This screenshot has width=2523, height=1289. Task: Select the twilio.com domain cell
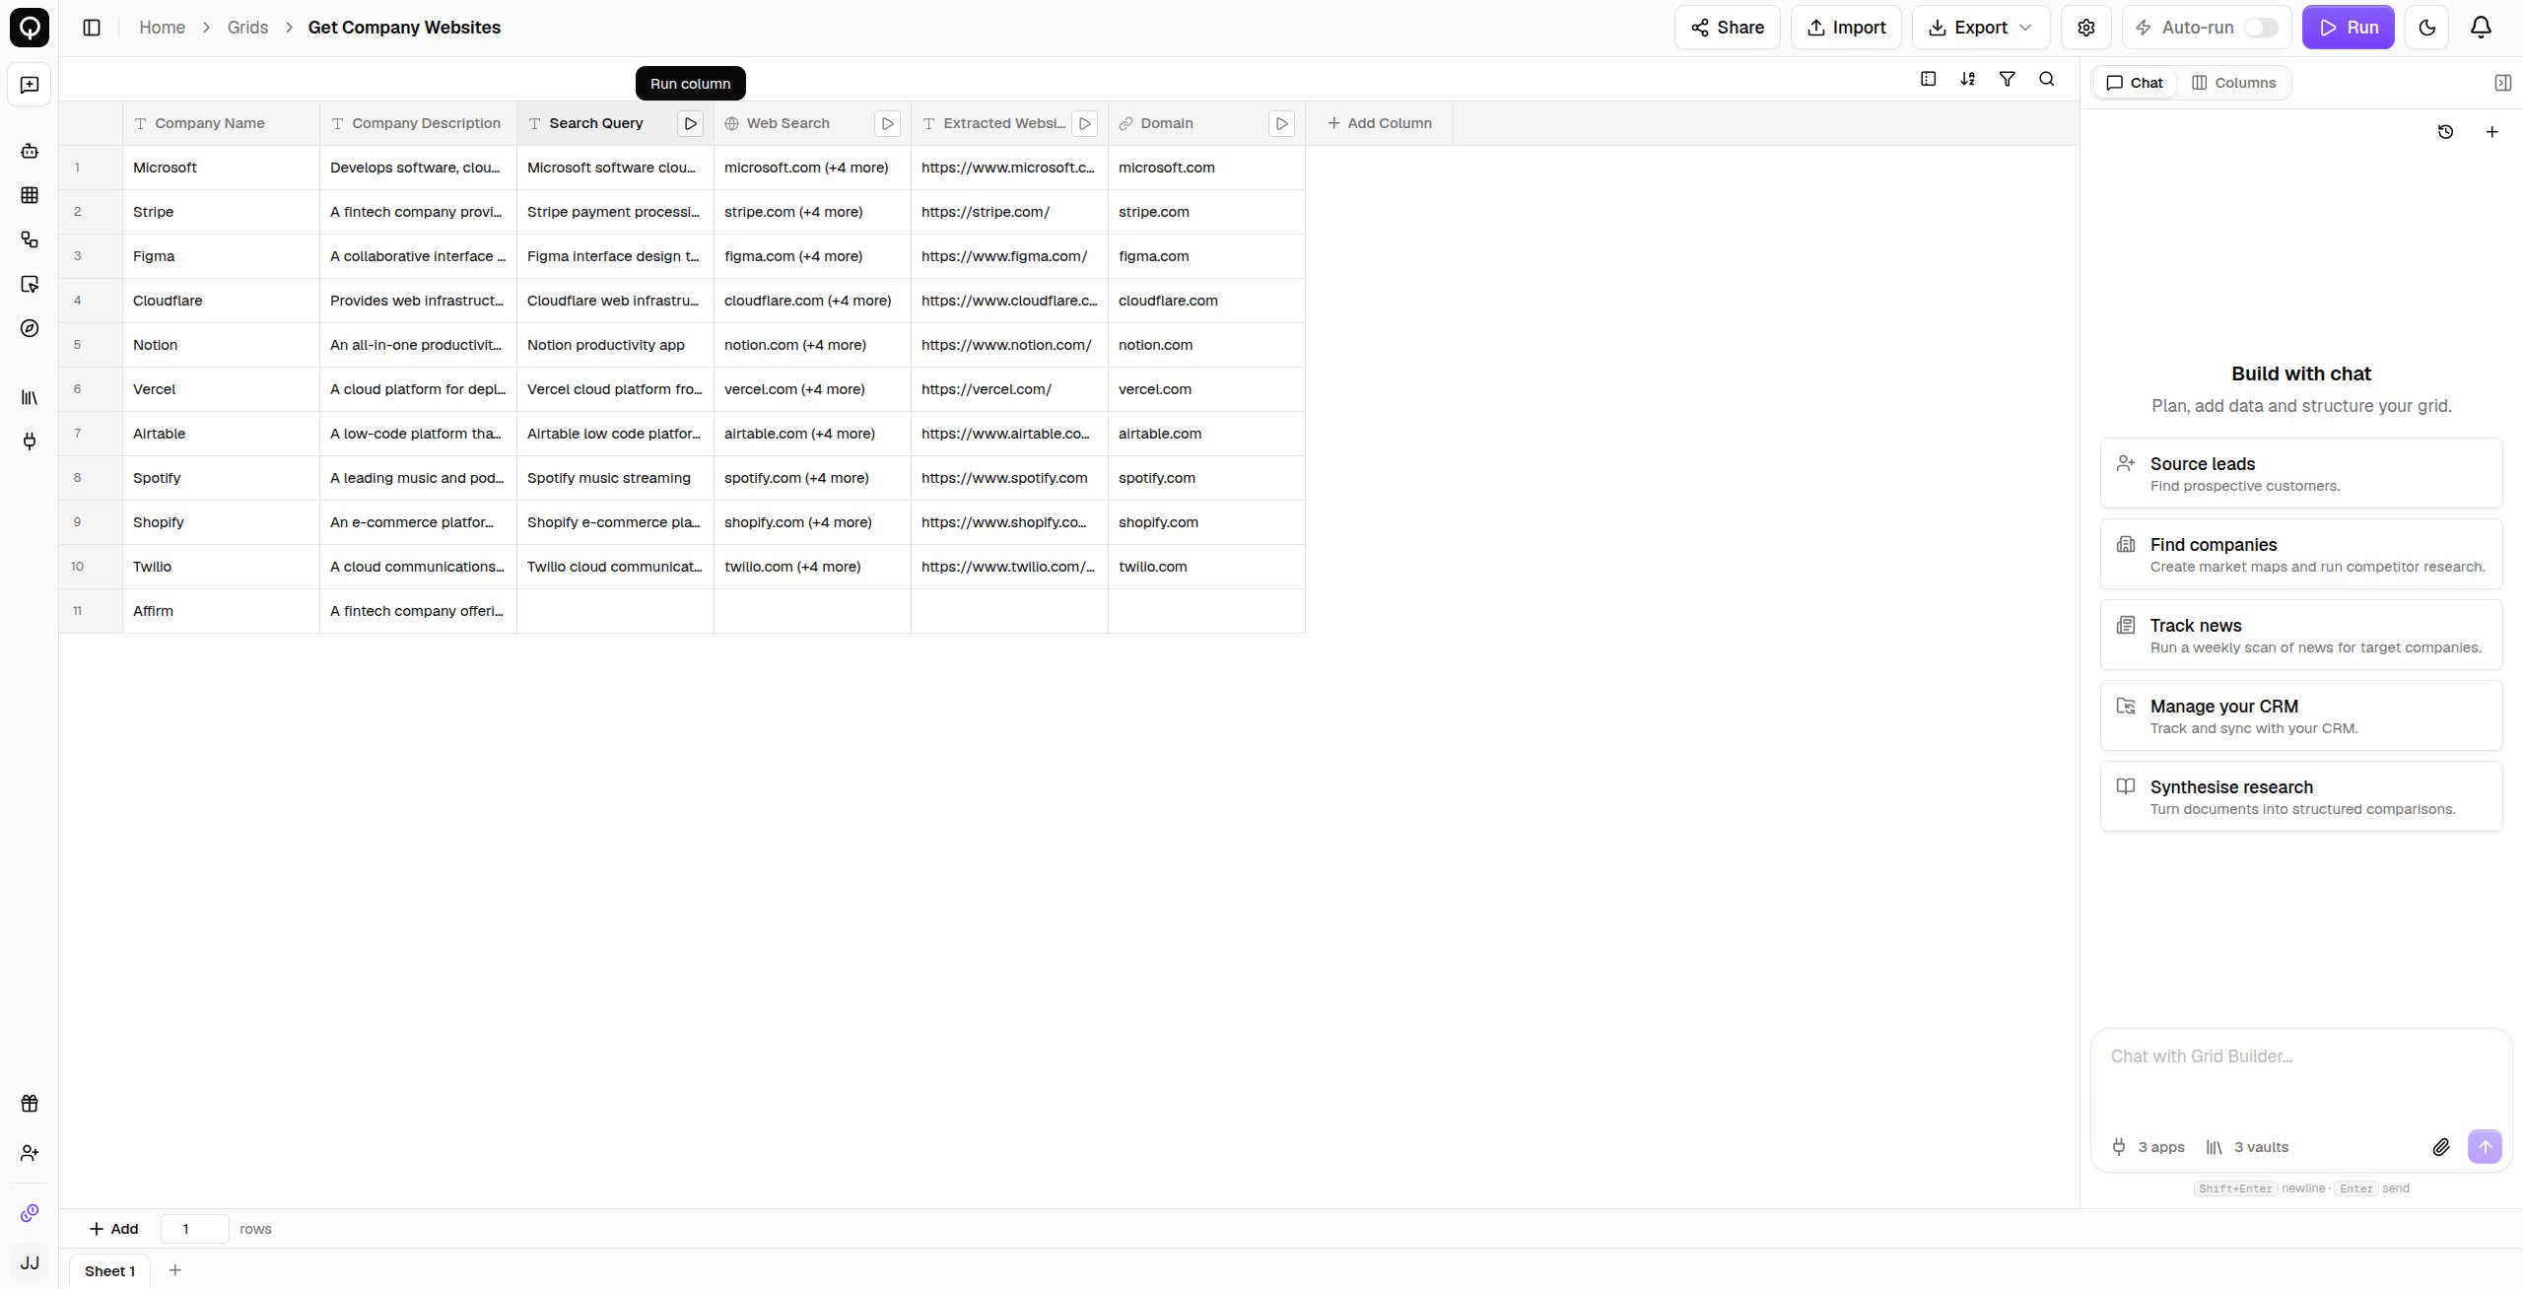pyautogui.click(x=1206, y=567)
